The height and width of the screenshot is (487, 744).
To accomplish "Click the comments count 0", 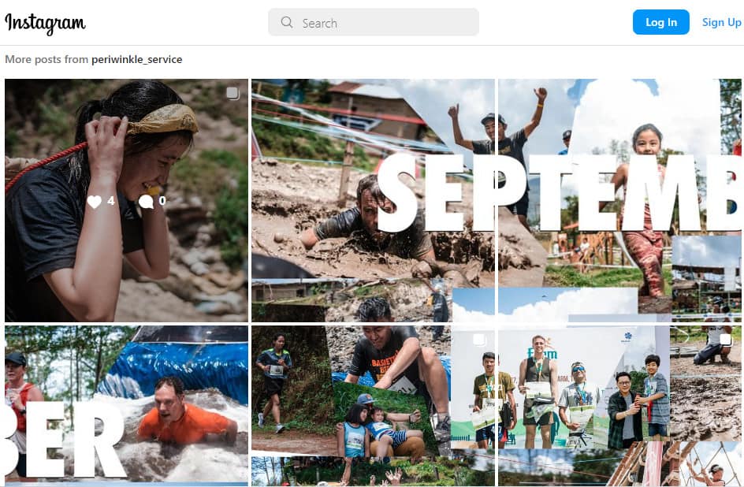I will point(162,201).
